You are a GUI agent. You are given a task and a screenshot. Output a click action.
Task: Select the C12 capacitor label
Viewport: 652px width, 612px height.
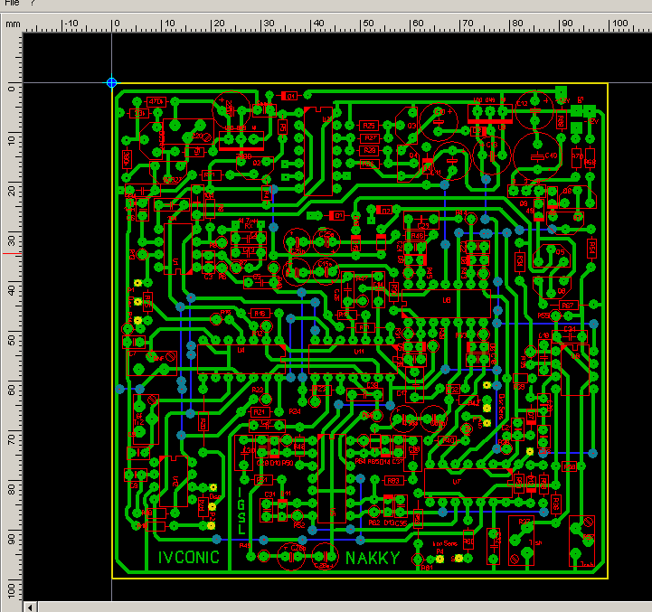pyautogui.click(x=522, y=104)
